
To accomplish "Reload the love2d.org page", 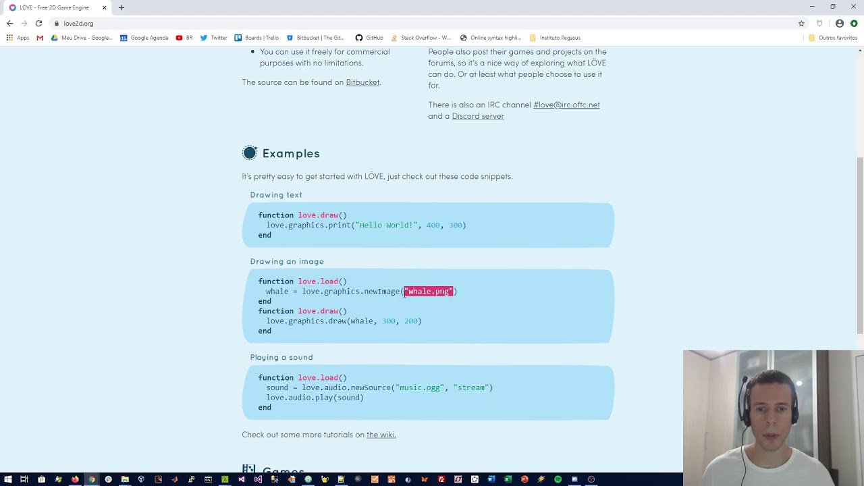I will tap(38, 23).
